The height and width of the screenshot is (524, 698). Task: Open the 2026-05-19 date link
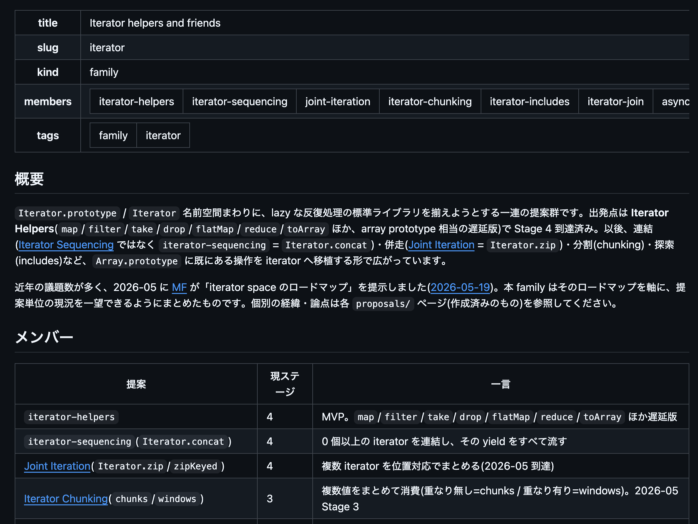pos(460,287)
